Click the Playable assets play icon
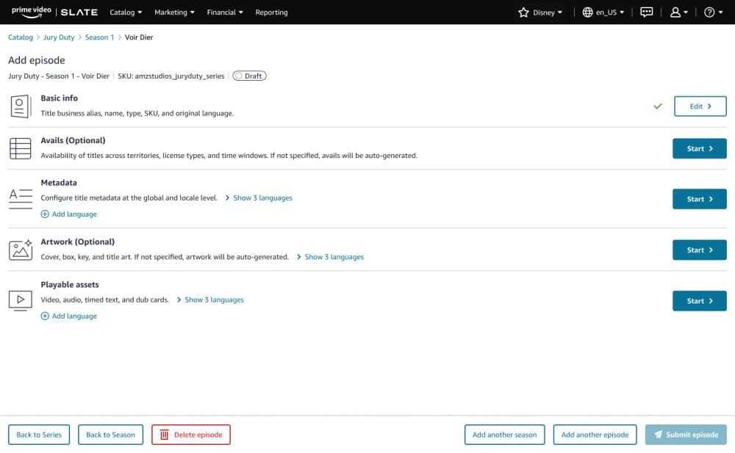This screenshot has height=453, width=735. [x=21, y=300]
